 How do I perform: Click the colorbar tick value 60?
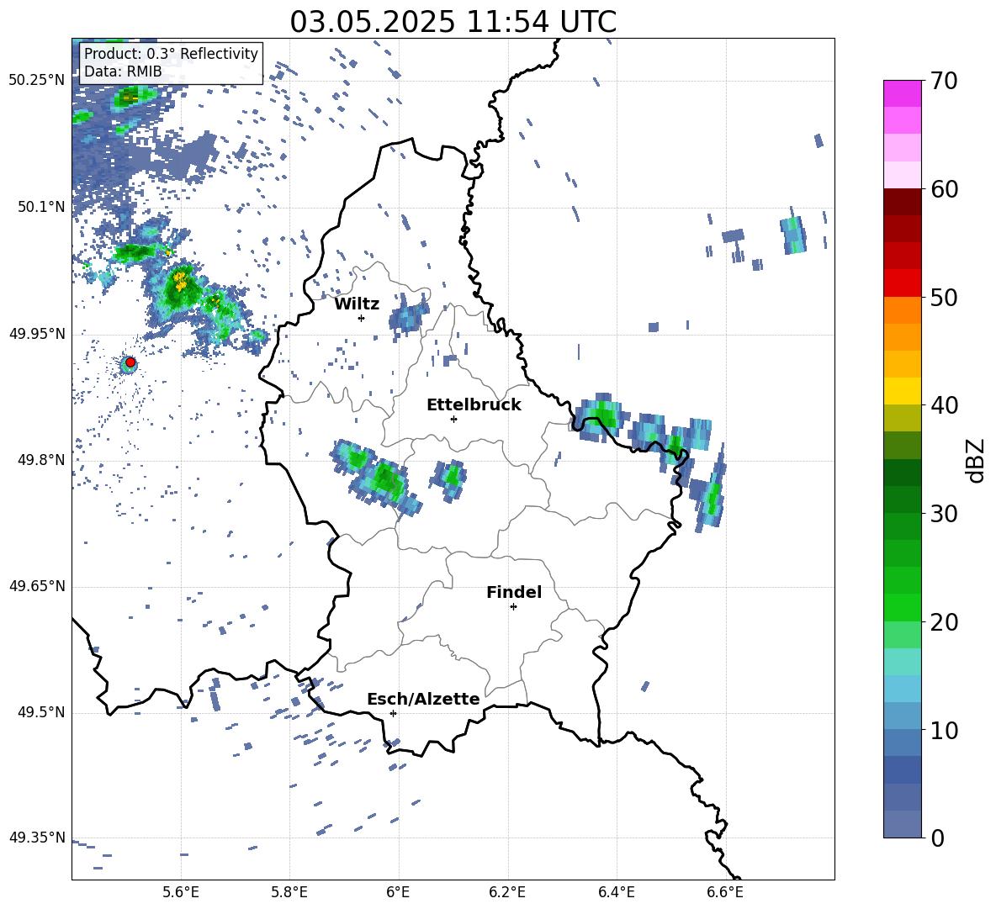pyautogui.click(x=944, y=189)
